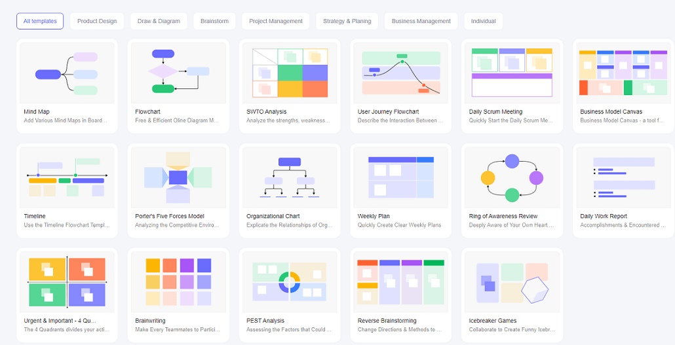The height and width of the screenshot is (345, 675).
Task: Click the "Mind Map" title text
Action: (x=37, y=112)
